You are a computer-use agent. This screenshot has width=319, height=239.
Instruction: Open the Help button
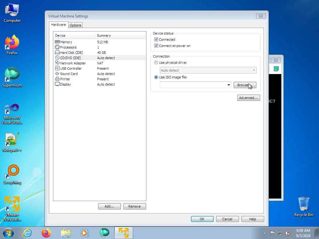253,219
